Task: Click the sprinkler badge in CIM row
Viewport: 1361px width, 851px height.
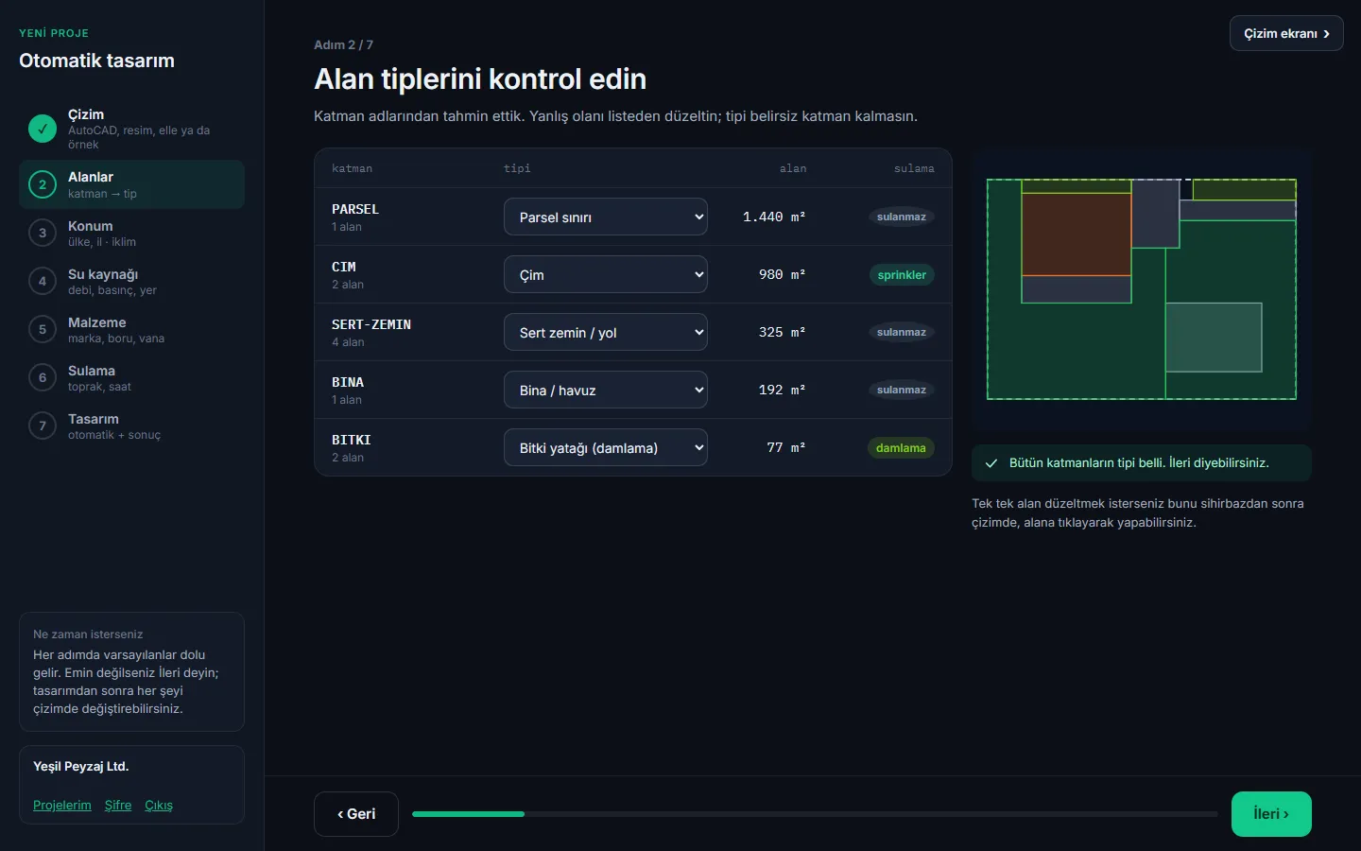Action: coord(902,275)
